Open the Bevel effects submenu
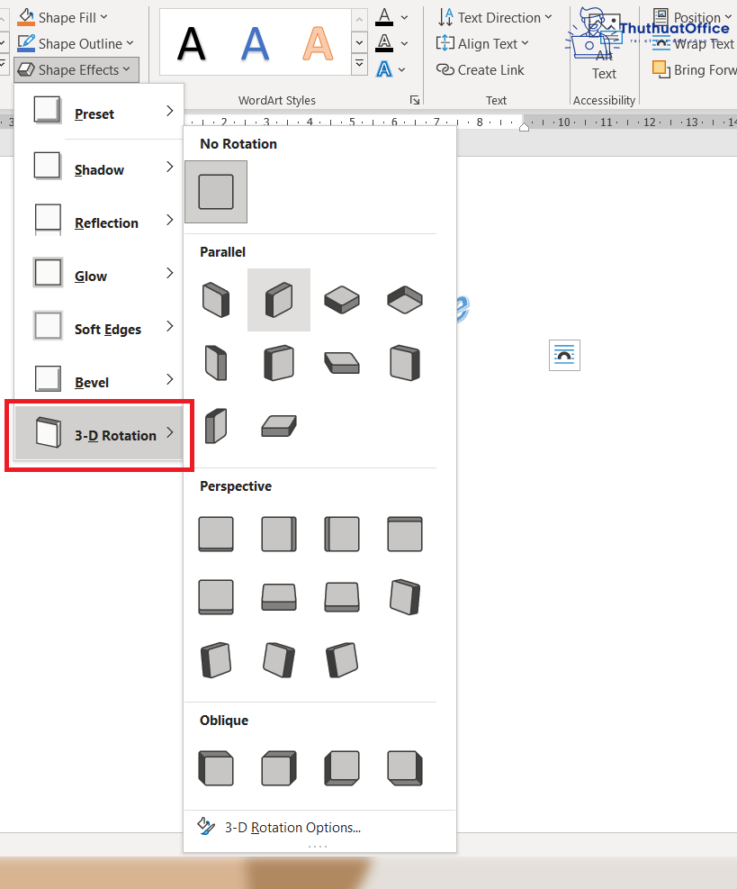 coord(99,381)
